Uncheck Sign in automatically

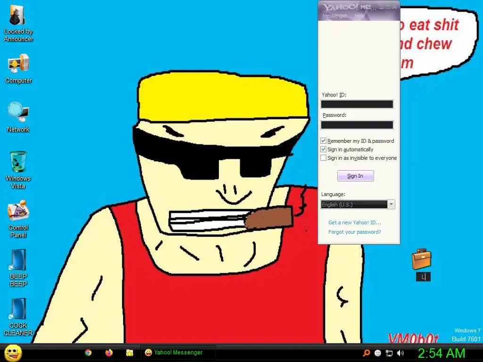coord(323,149)
